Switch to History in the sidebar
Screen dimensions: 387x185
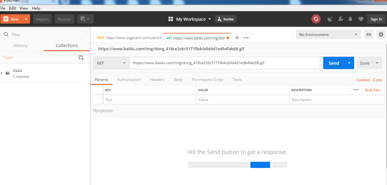pos(20,45)
